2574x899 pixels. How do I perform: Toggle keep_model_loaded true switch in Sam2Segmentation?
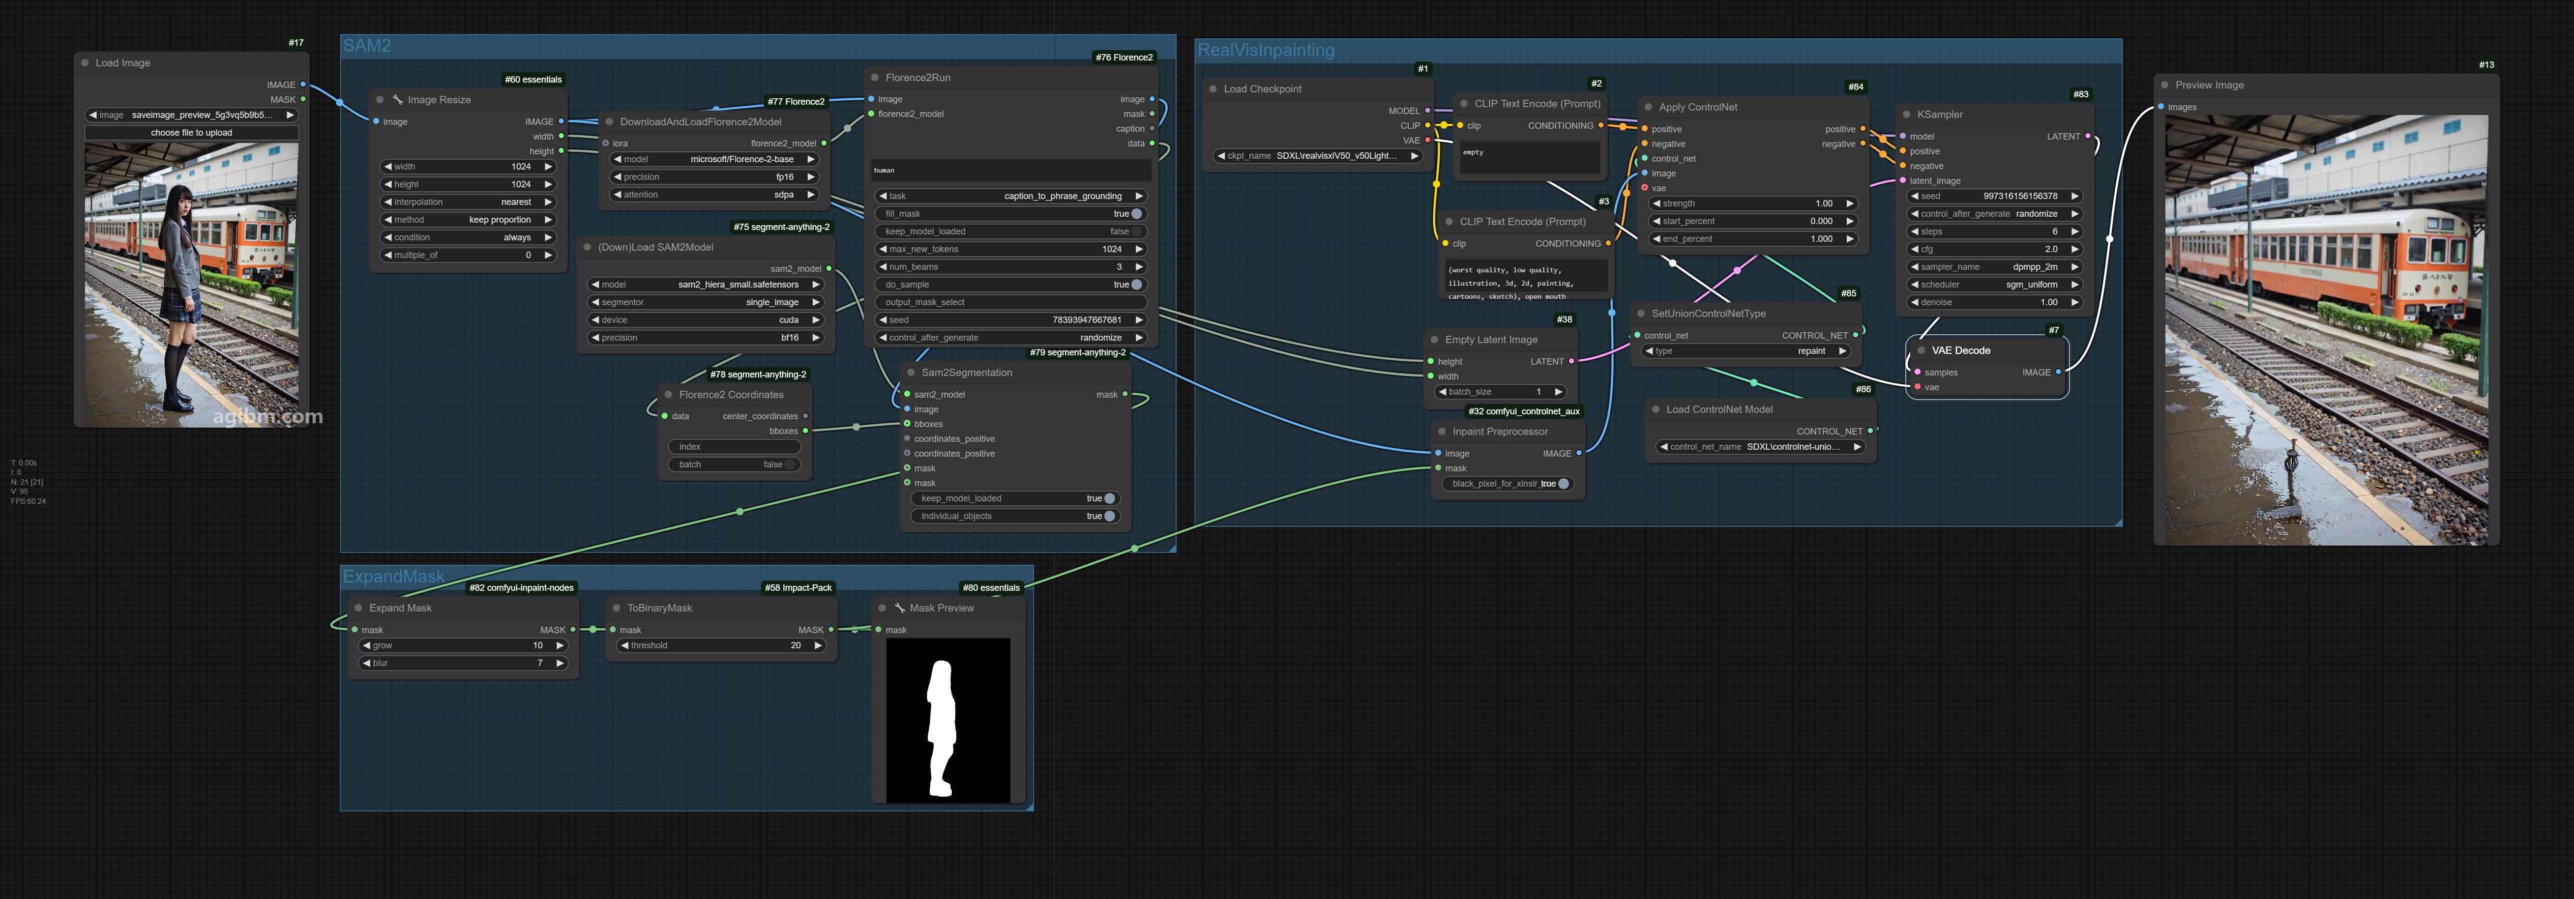coord(1109,498)
